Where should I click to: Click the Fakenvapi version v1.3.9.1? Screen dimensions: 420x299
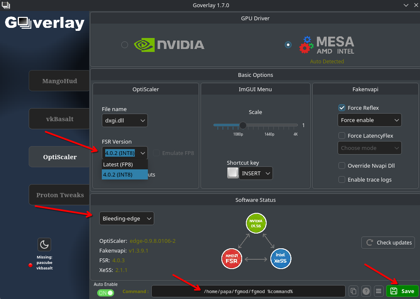(x=139, y=251)
